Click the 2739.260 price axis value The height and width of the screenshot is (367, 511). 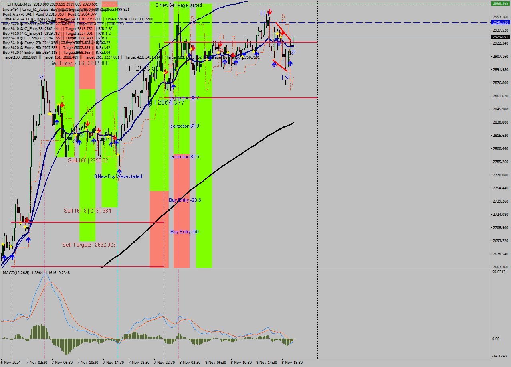[x=500, y=201]
